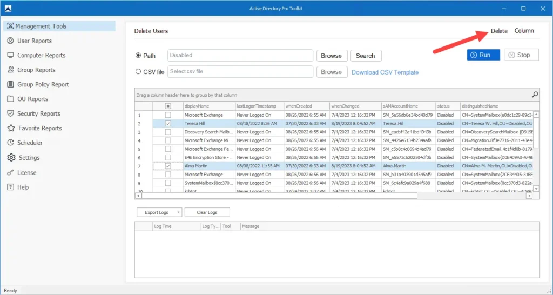This screenshot has width=553, height=295.
Task: Click the Run button
Action: pos(483,55)
